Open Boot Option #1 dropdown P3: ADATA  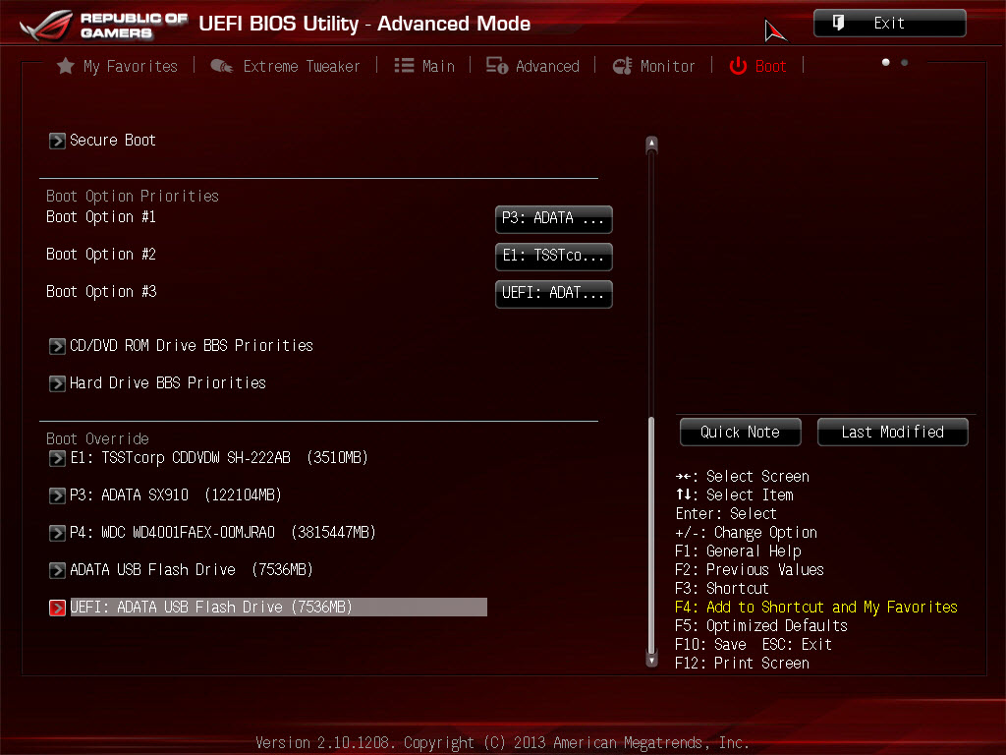click(554, 219)
